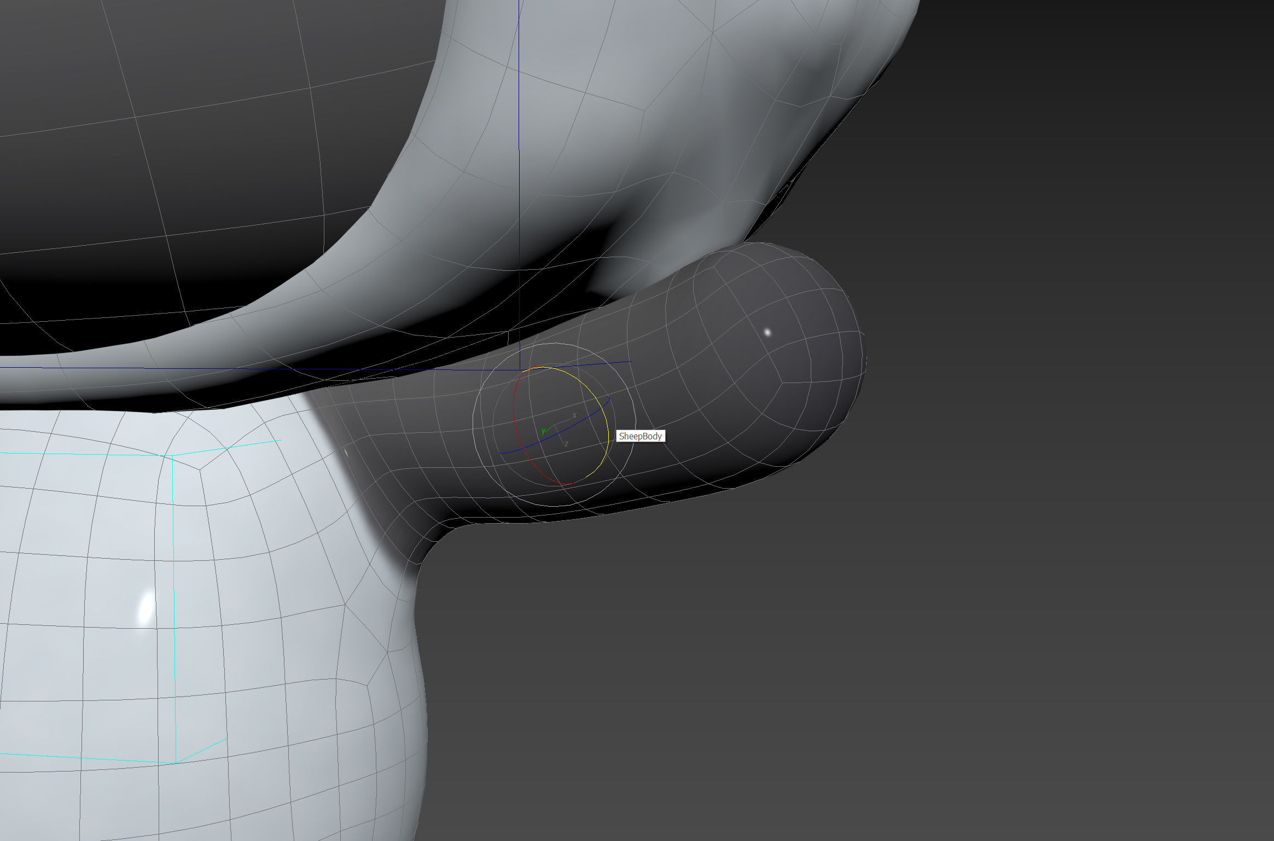Image resolution: width=1274 pixels, height=841 pixels.
Task: Click the gray z axis label in gizmo
Action: 566,444
